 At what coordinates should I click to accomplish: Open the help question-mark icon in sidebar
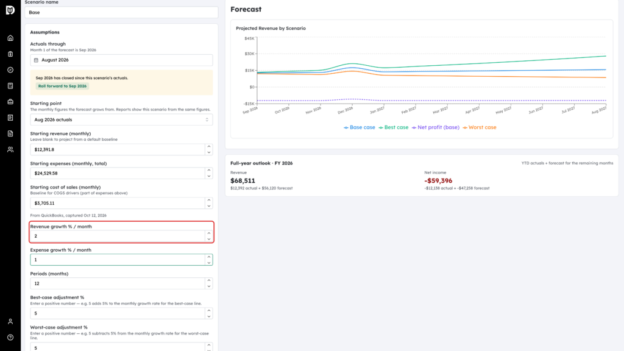click(x=10, y=338)
